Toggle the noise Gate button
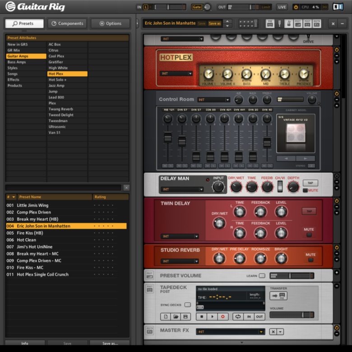This screenshot has width=352, height=352. [197, 7]
